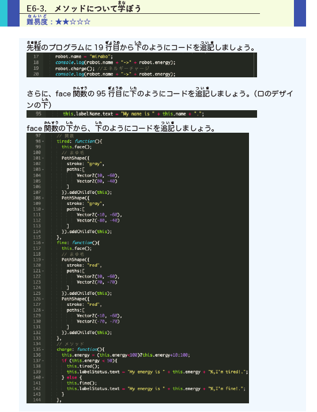Click line number 95 in the gutter
Viewport: 317px width, 412px height.
39,114
